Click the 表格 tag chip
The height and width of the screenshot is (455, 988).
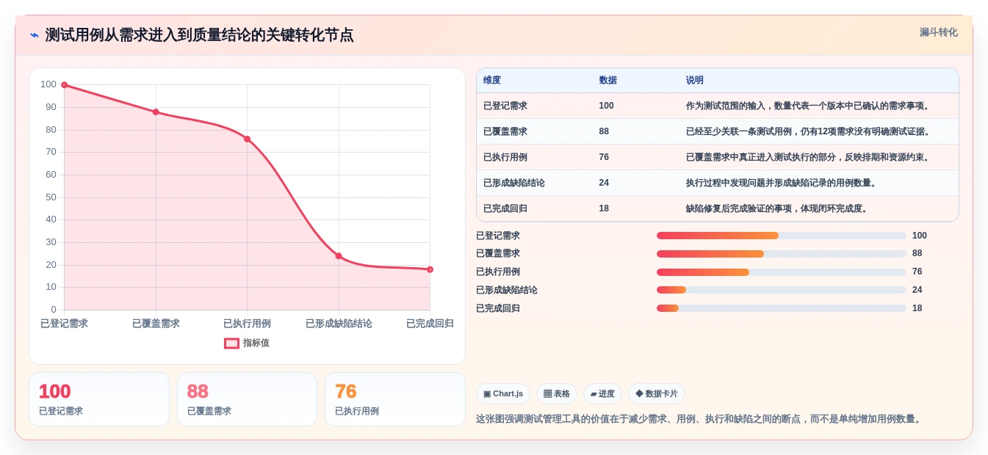pyautogui.click(x=557, y=394)
